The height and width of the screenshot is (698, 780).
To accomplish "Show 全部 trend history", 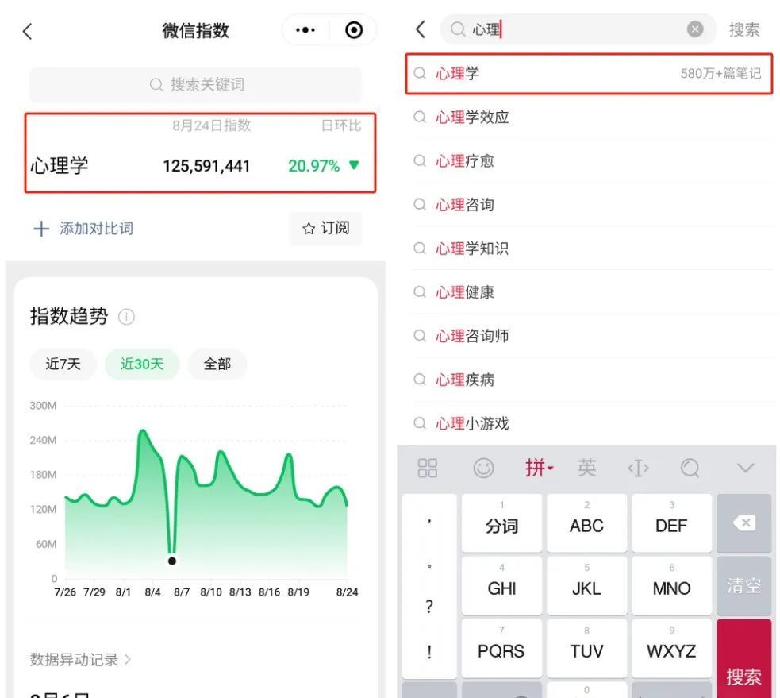I will [x=217, y=364].
